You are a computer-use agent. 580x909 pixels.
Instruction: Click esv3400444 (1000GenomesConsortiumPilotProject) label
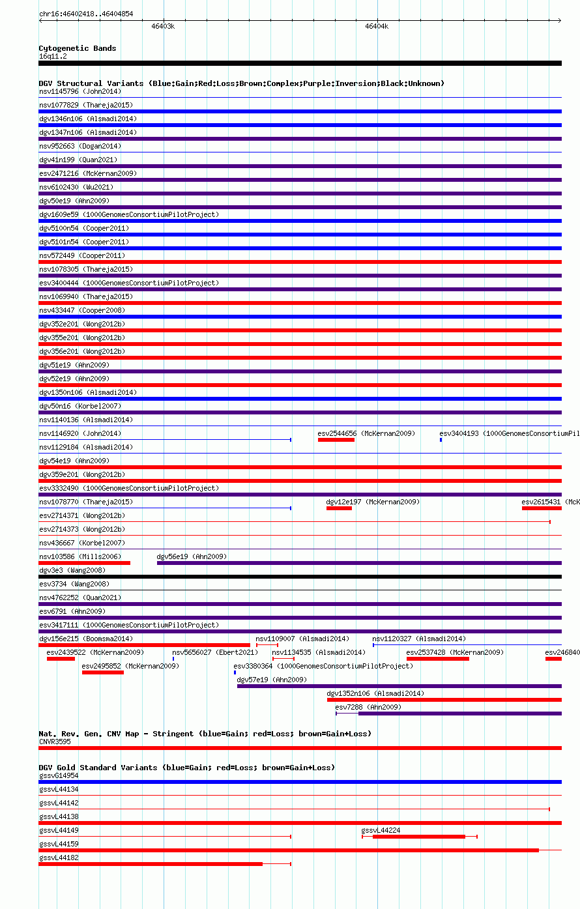[x=129, y=283]
